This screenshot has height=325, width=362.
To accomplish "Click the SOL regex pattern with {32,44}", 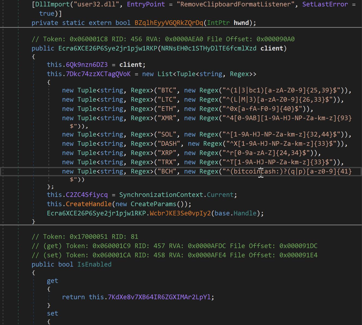I will click(281, 135).
